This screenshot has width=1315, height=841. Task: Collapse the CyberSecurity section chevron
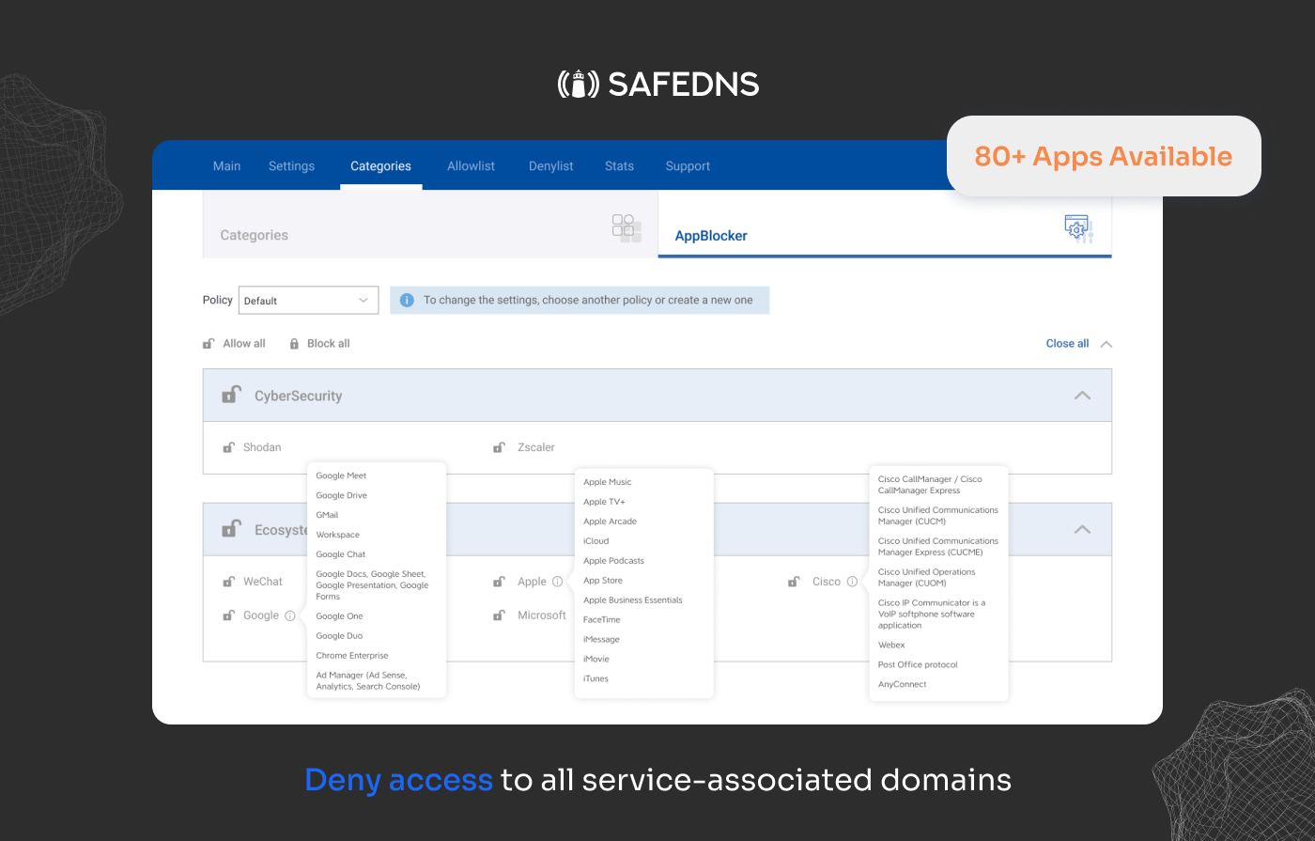[x=1082, y=395]
